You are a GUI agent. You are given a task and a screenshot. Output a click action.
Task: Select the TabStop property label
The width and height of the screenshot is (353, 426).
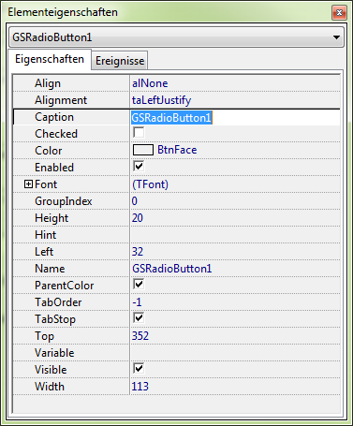coord(55,319)
